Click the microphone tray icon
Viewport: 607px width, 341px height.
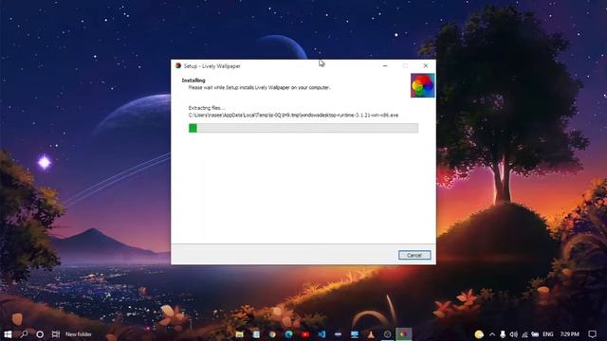point(503,334)
